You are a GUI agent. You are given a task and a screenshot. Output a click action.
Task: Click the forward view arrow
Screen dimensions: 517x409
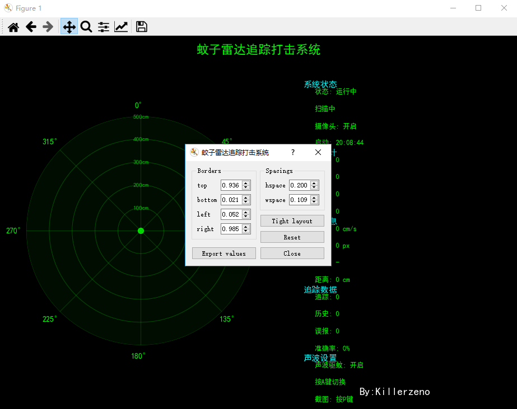tap(48, 27)
